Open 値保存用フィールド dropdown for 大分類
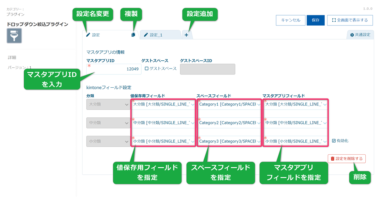The height and width of the screenshot is (201, 379). [163, 104]
